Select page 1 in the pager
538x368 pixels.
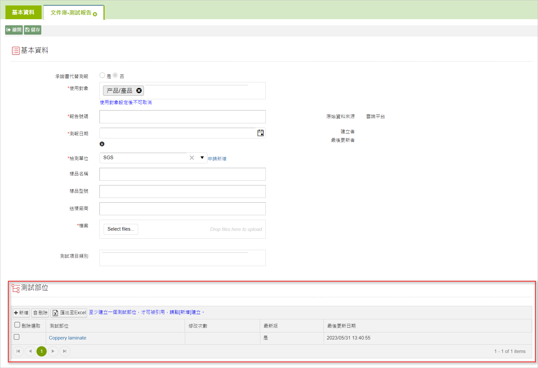[42, 351]
